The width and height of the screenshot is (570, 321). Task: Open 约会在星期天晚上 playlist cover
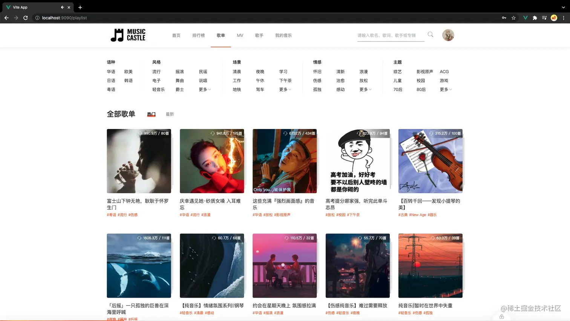pyautogui.click(x=285, y=266)
